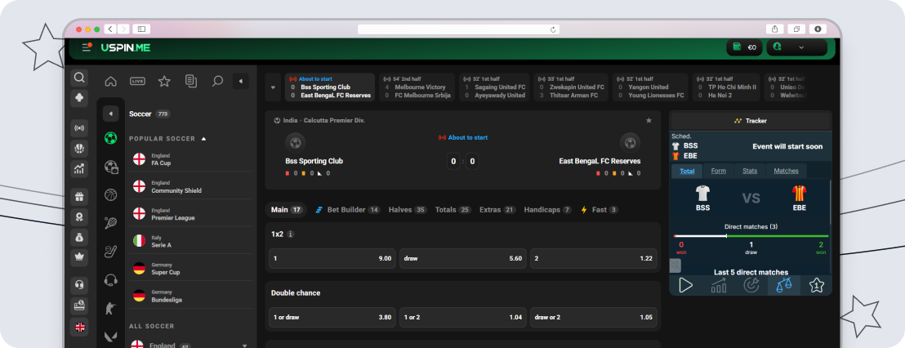The width and height of the screenshot is (905, 348).
Task: Show 1x2 market info icon
Action: tap(290, 234)
